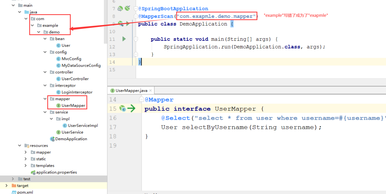This screenshot has width=386, height=194.
Task: Click Spring bean gutter icon beside @SpringBootApplication
Action: click(x=120, y=8)
